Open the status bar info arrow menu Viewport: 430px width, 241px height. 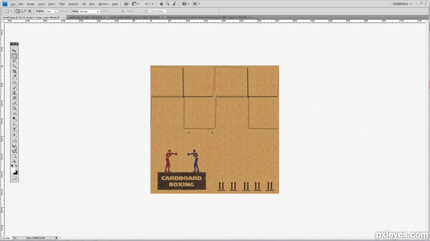(56, 238)
